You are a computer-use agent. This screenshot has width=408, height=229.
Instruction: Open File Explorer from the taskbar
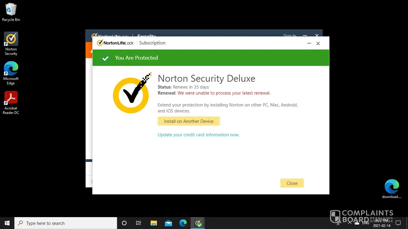(x=154, y=223)
